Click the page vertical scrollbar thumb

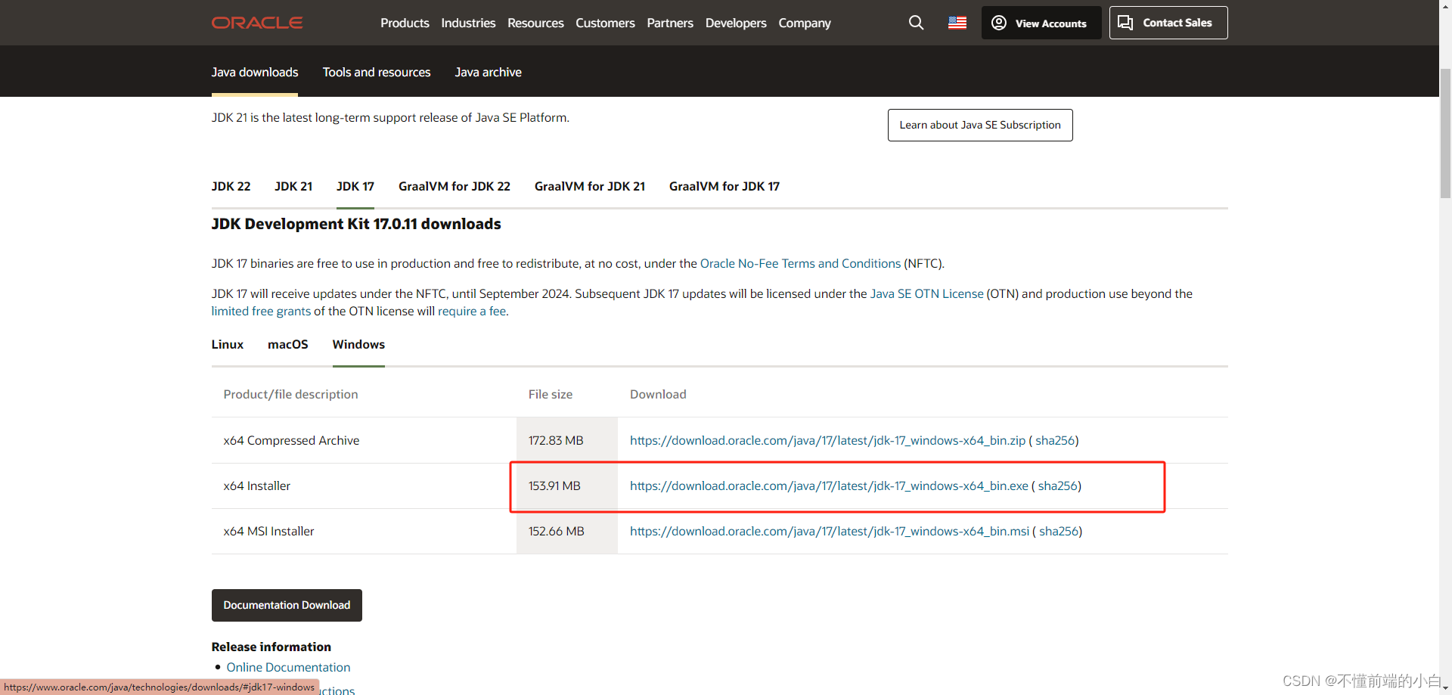(x=1445, y=132)
